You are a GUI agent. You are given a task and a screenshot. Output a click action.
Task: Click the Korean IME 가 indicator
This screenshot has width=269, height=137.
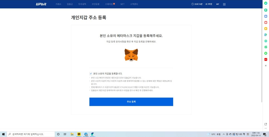(x=244, y=134)
